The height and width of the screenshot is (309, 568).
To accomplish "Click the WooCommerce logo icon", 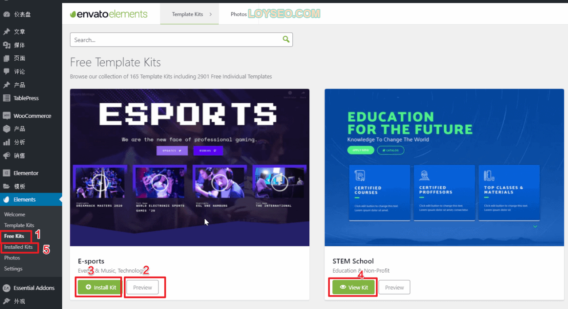I will (x=7, y=116).
